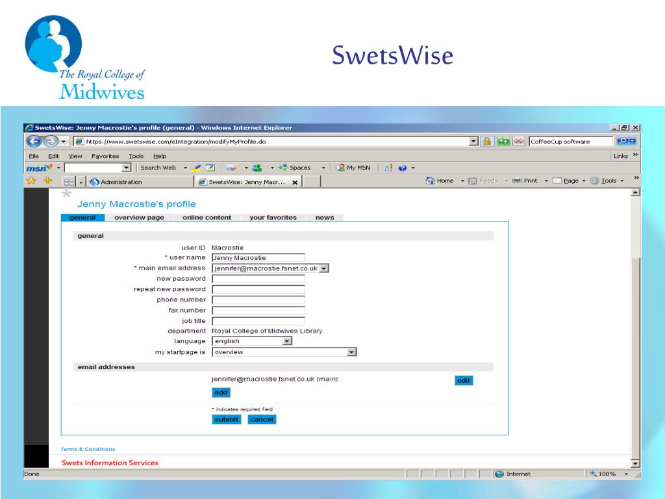Viewport: 665px width, 499px height.
Task: Click the Quick Tabs grid icon
Action: (69, 182)
